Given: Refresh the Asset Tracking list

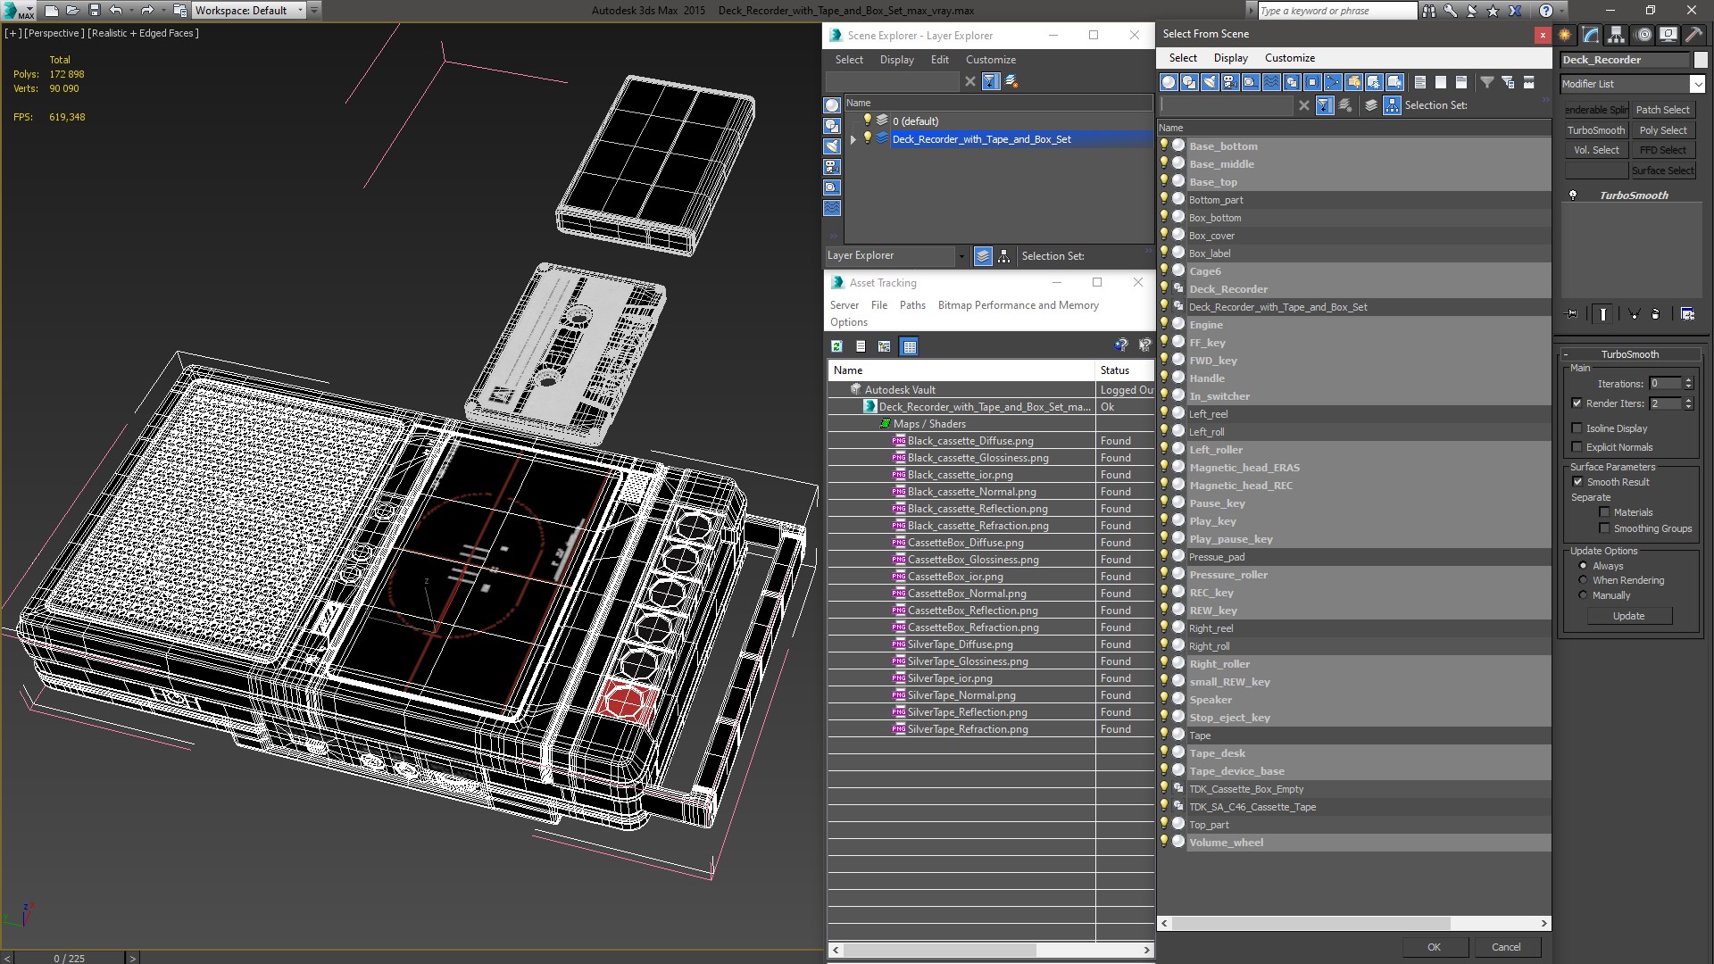Looking at the screenshot, I should [x=836, y=346].
